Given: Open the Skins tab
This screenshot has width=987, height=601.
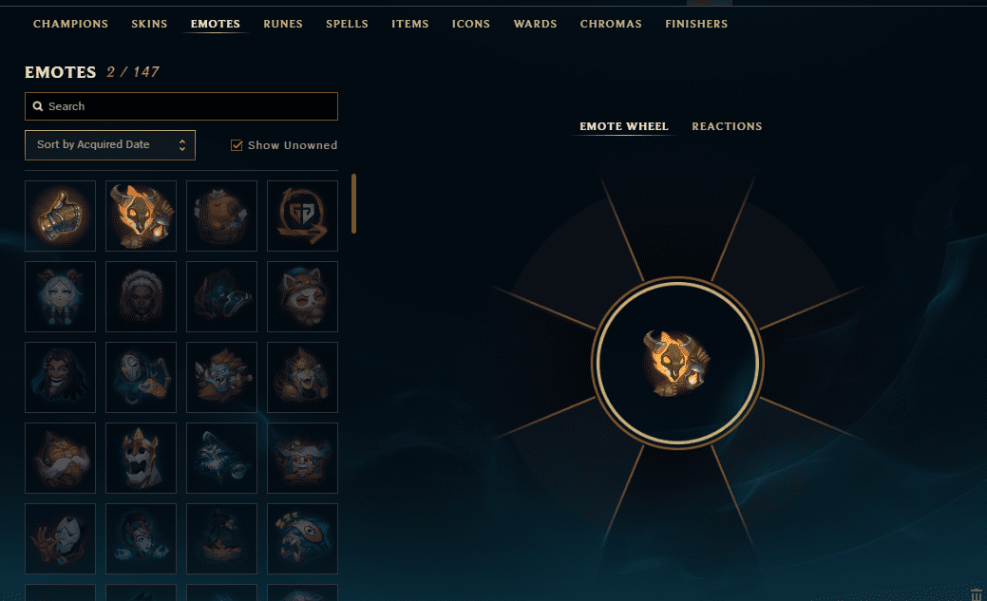Looking at the screenshot, I should coord(149,24).
